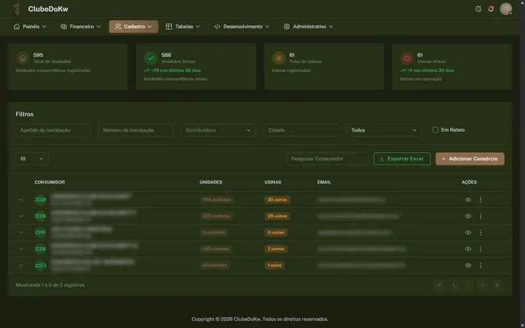Click the checkmark icon on Unidades Ativas card
Screen dimensions: 525x328
[151, 58]
